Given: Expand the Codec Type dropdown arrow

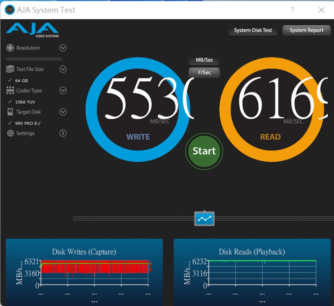Looking at the screenshot, I should coord(63,90).
